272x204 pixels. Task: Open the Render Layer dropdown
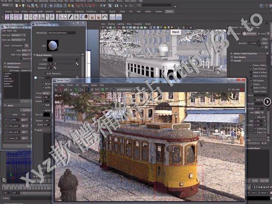pos(19,35)
